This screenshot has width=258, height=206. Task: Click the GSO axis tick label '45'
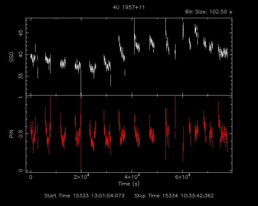click(x=21, y=33)
